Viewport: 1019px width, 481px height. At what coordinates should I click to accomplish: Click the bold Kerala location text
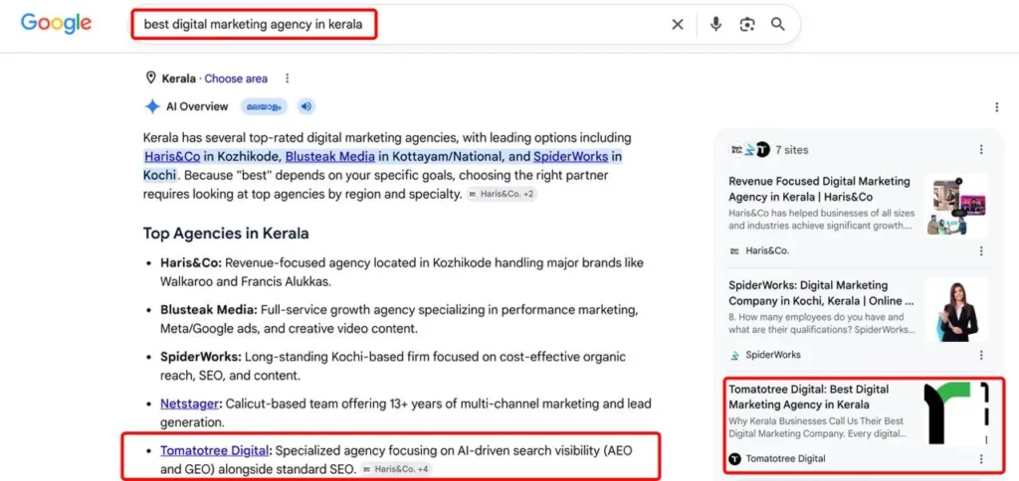pyautogui.click(x=179, y=79)
